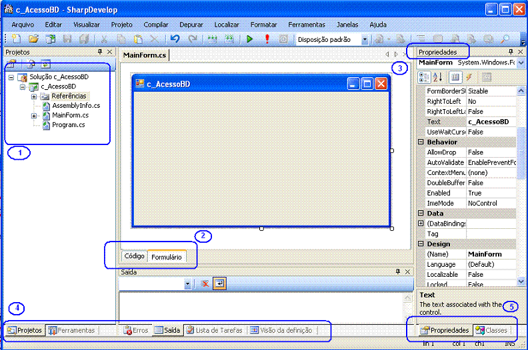
Task: Click the property grid scrollbar down arrow
Action: (x=521, y=281)
